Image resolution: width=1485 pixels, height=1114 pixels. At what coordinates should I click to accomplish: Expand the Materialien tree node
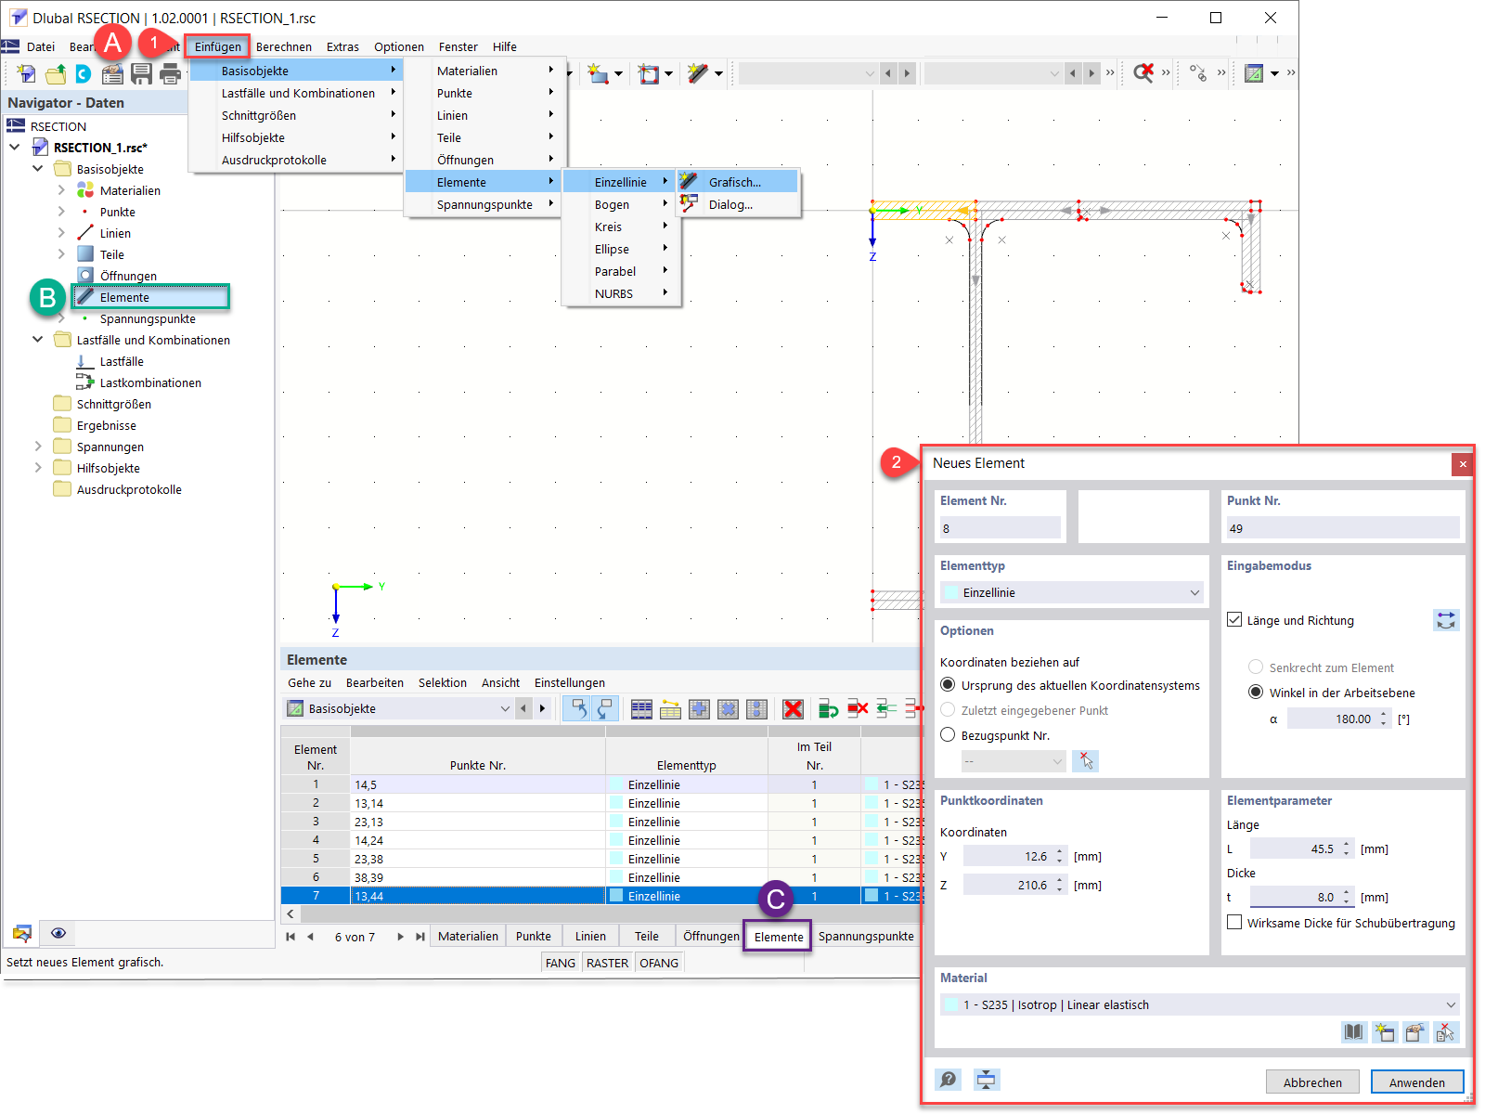click(x=61, y=190)
